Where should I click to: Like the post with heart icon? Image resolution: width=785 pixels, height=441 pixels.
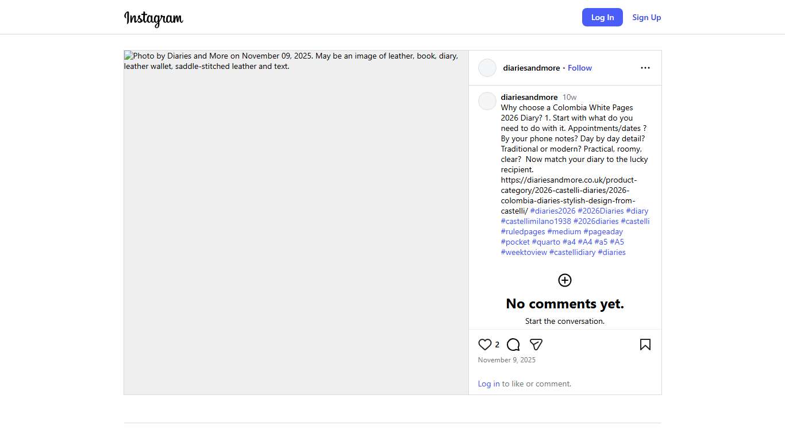coord(485,345)
